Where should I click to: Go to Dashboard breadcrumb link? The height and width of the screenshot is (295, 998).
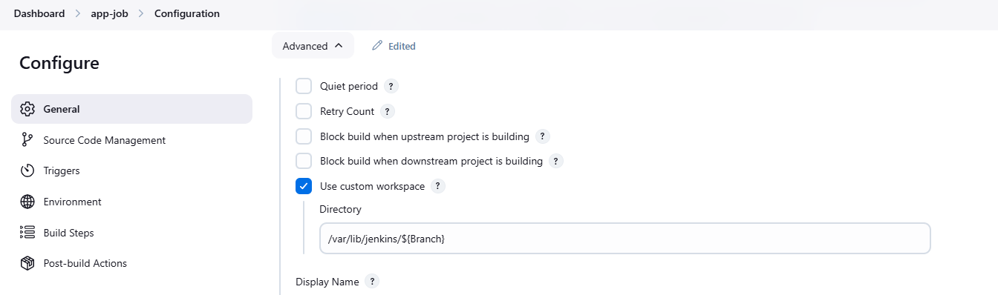pos(39,13)
